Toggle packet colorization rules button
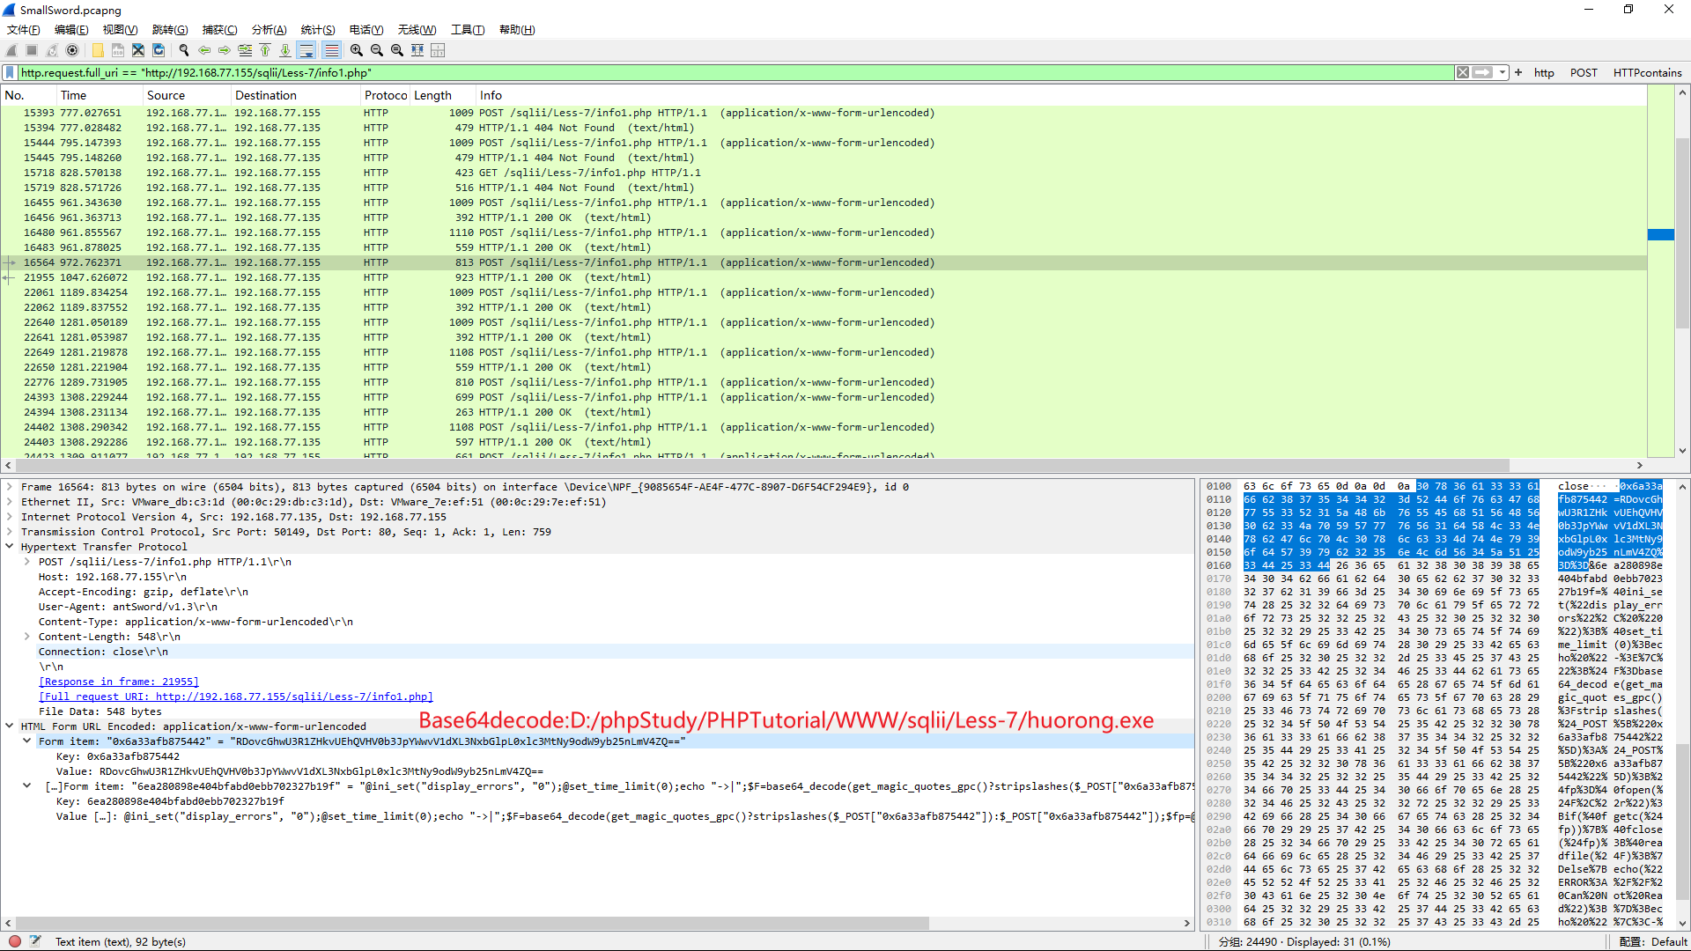Image resolution: width=1691 pixels, height=951 pixels. pos(331,50)
